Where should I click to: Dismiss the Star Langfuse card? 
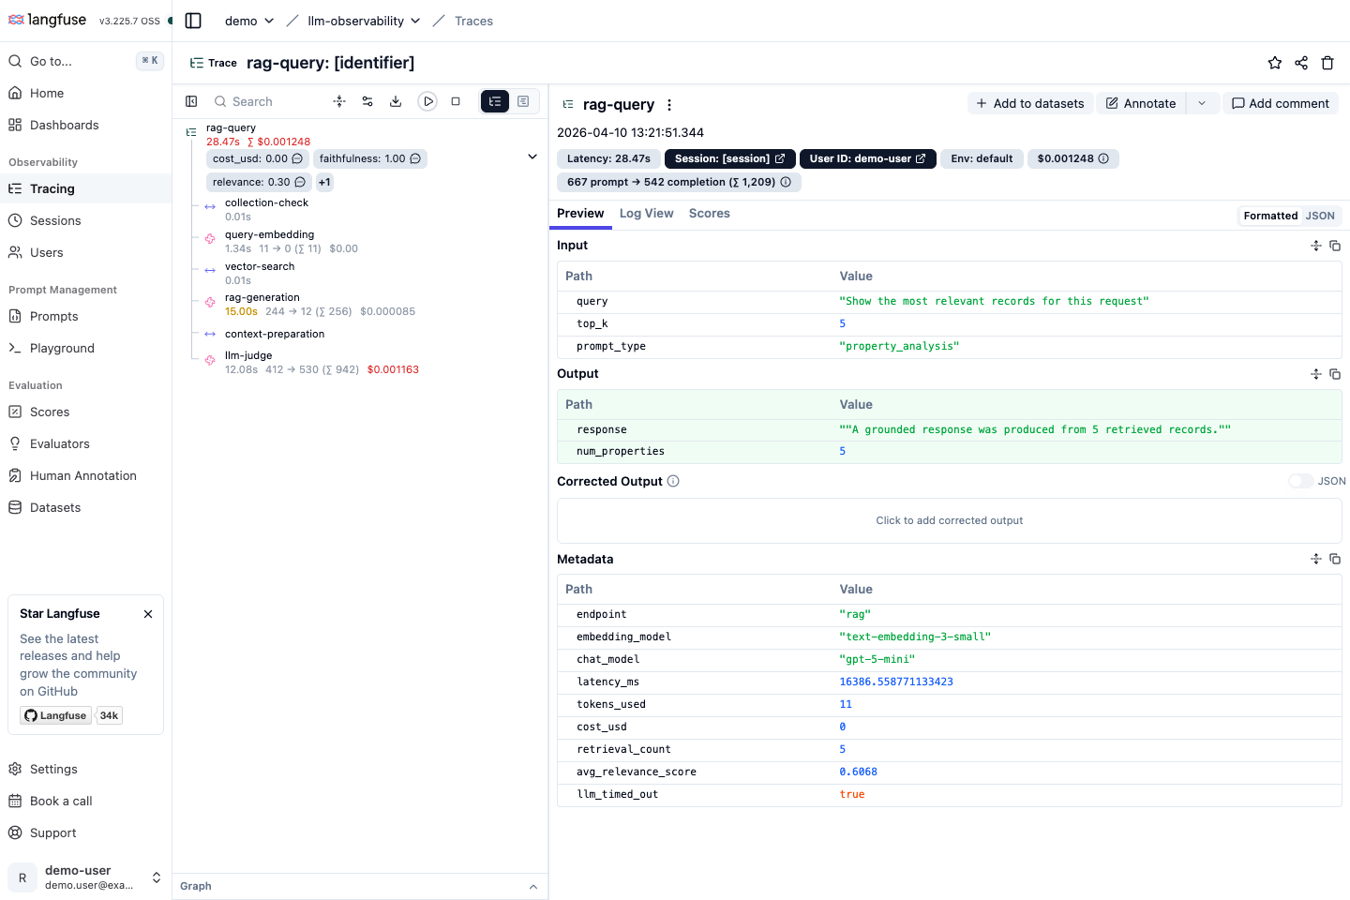(148, 614)
